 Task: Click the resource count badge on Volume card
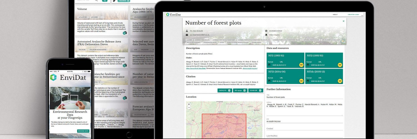tap(125, 33)
